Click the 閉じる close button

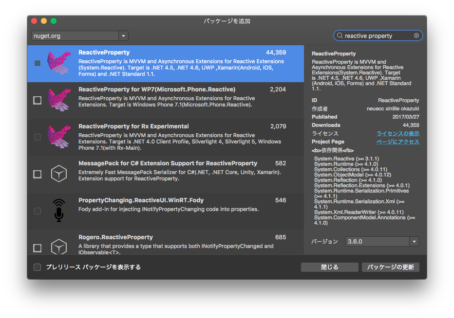point(329,267)
